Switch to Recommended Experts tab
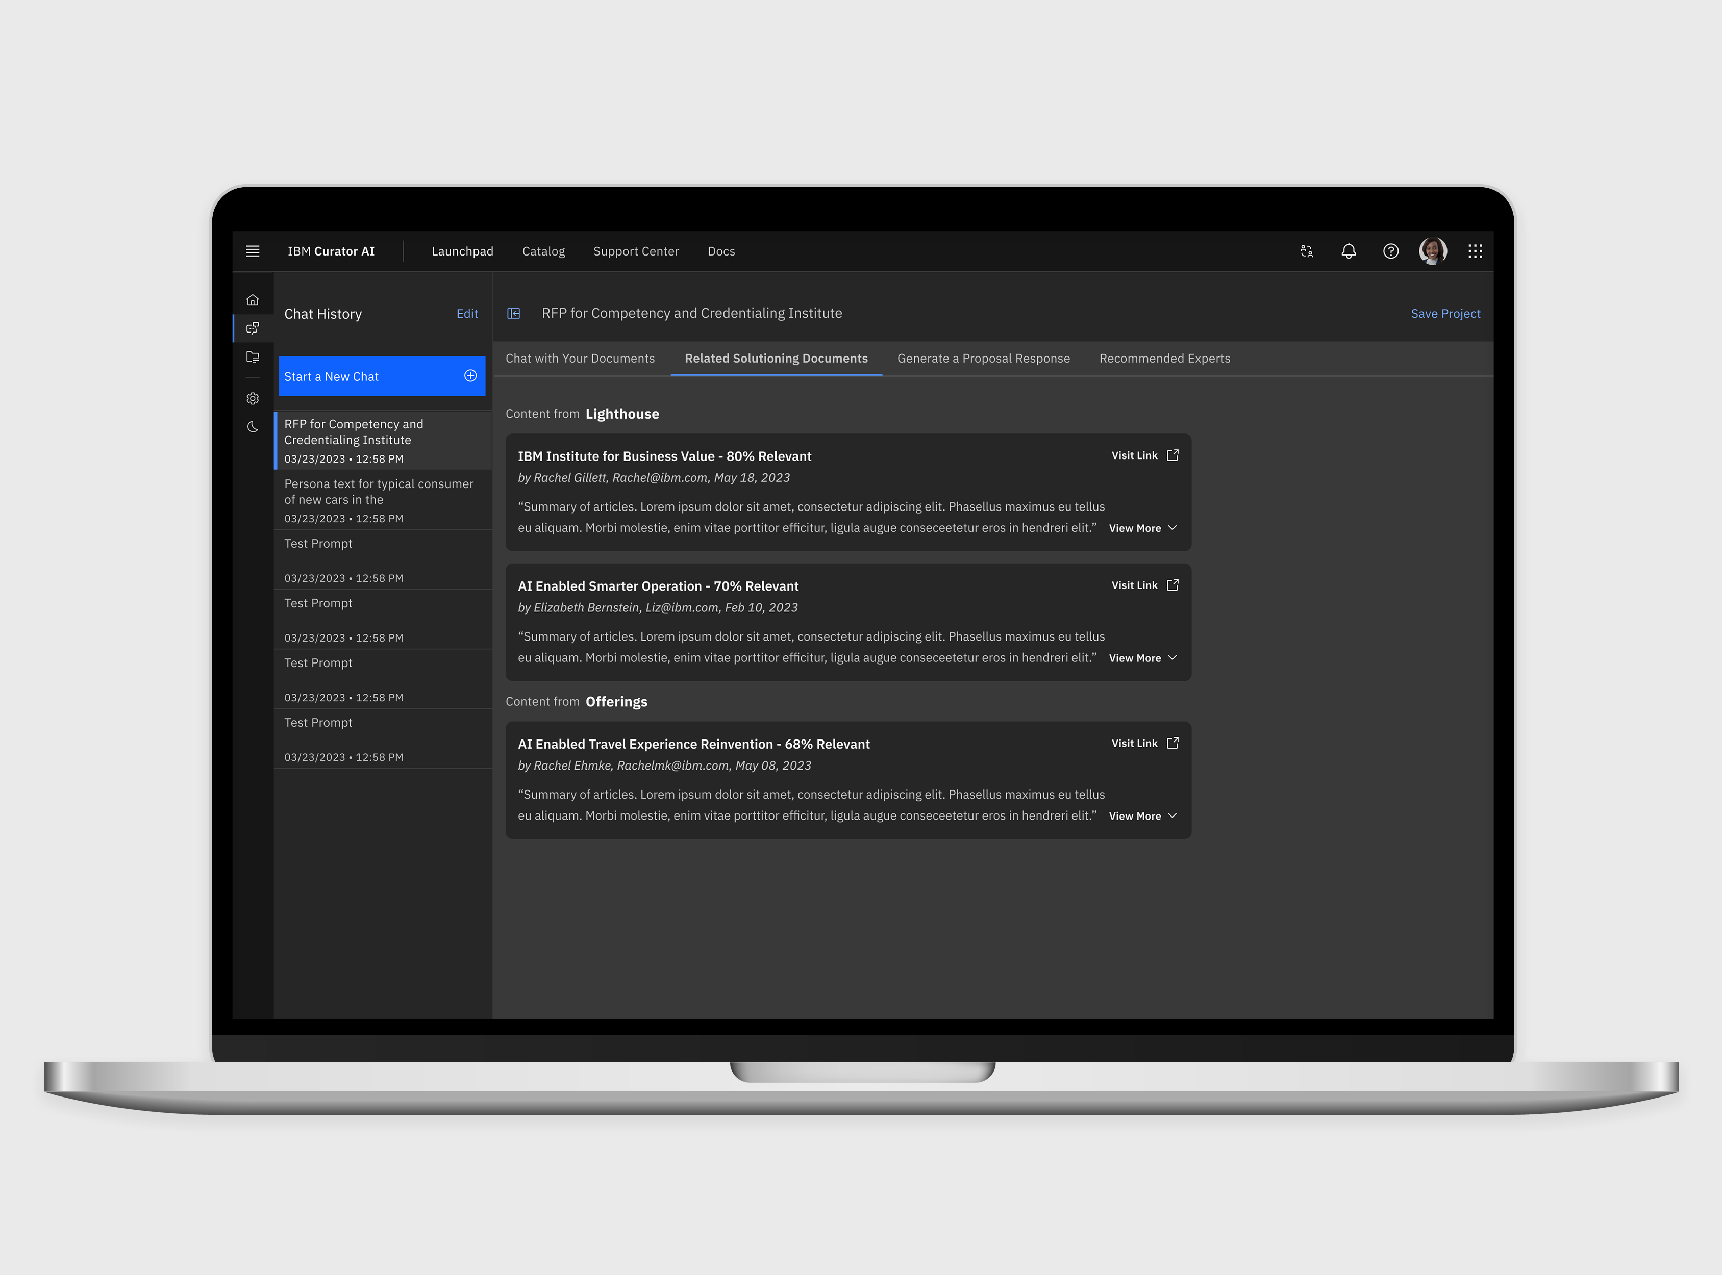The width and height of the screenshot is (1722, 1275). [x=1164, y=358]
